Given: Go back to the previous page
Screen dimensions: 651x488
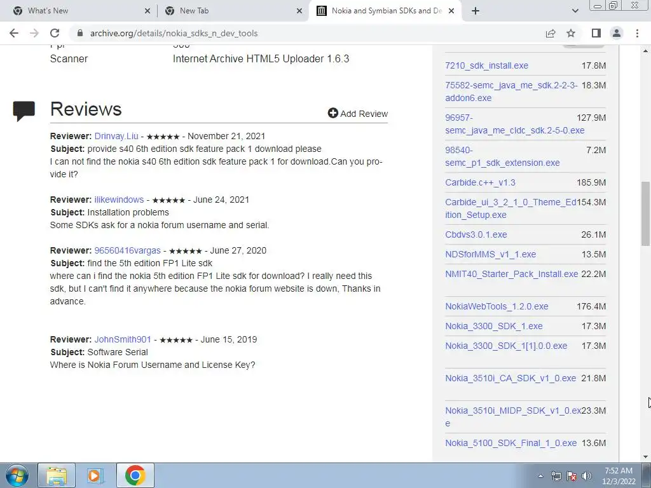Looking at the screenshot, I should [14, 33].
